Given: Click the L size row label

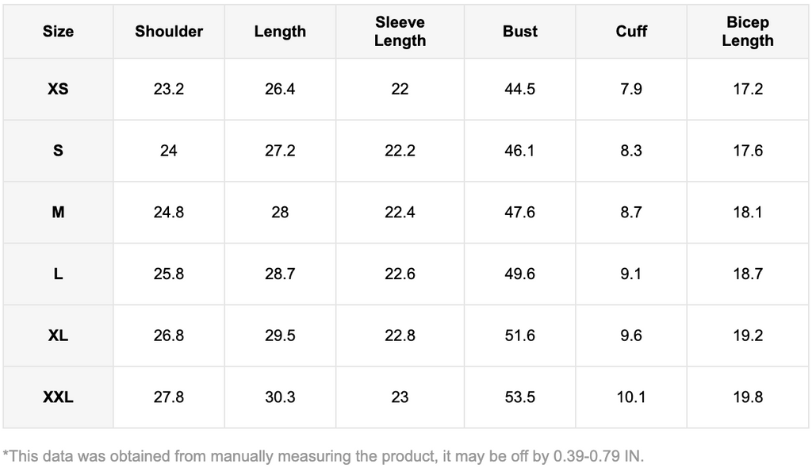Looking at the screenshot, I should (x=58, y=274).
